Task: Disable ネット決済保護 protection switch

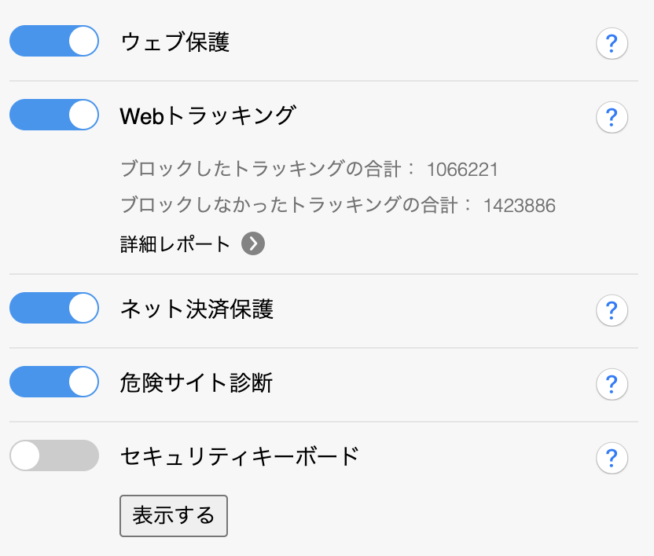Action: (x=54, y=308)
